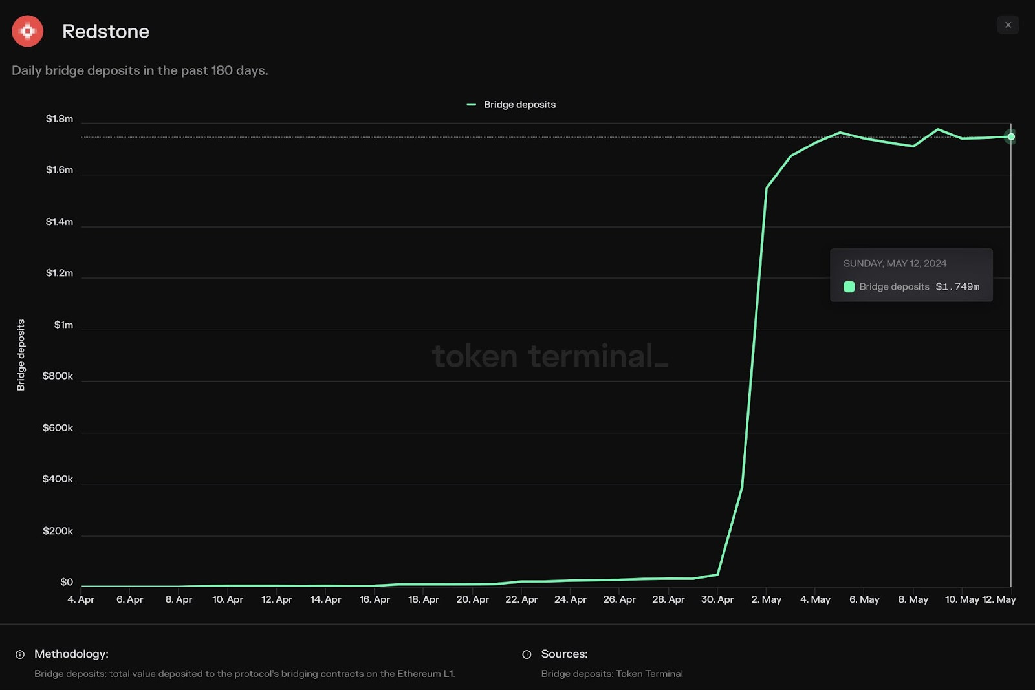Click the 'Methodology:' heading
The width and height of the screenshot is (1035, 690).
click(x=71, y=654)
